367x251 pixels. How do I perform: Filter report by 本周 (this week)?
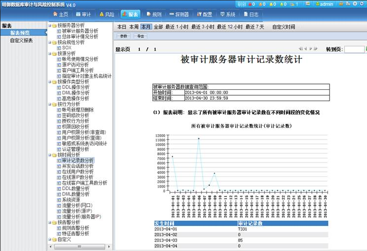coord(134,27)
